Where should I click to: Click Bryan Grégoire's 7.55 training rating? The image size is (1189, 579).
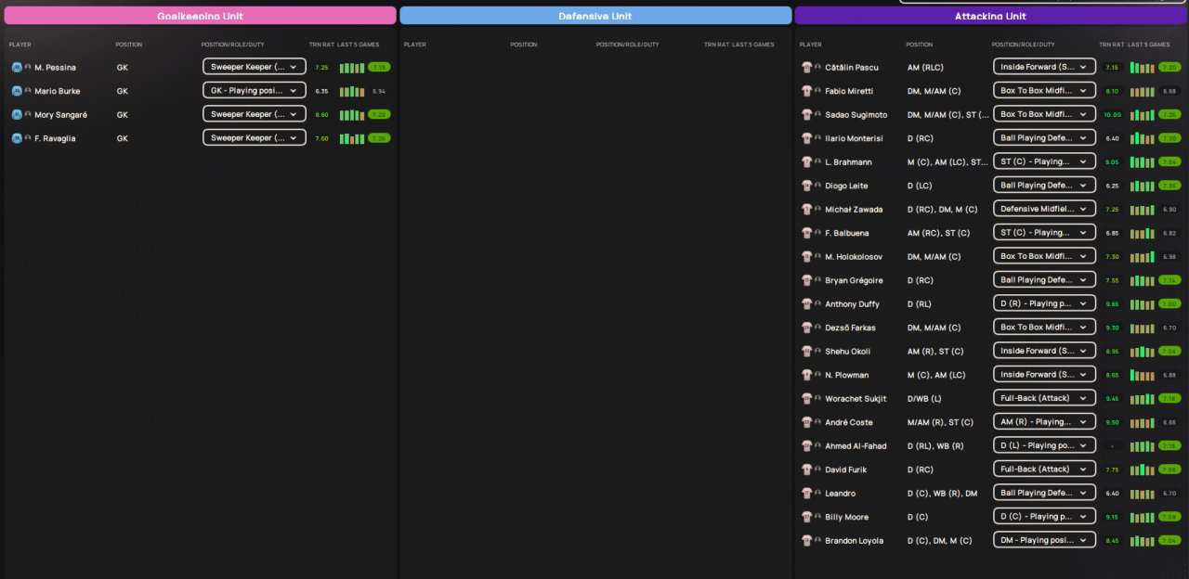click(x=1112, y=280)
